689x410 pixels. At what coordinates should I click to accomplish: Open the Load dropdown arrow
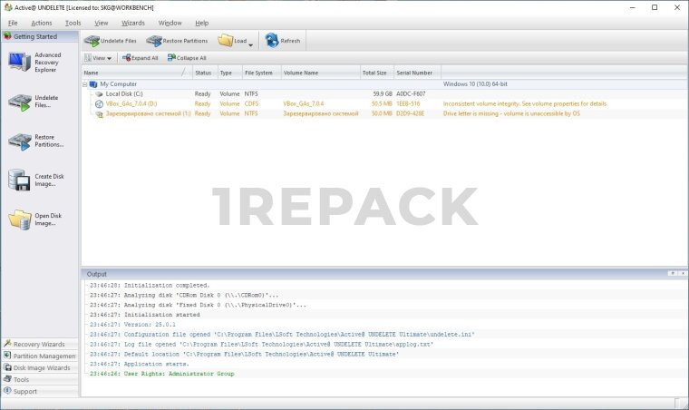251,44
